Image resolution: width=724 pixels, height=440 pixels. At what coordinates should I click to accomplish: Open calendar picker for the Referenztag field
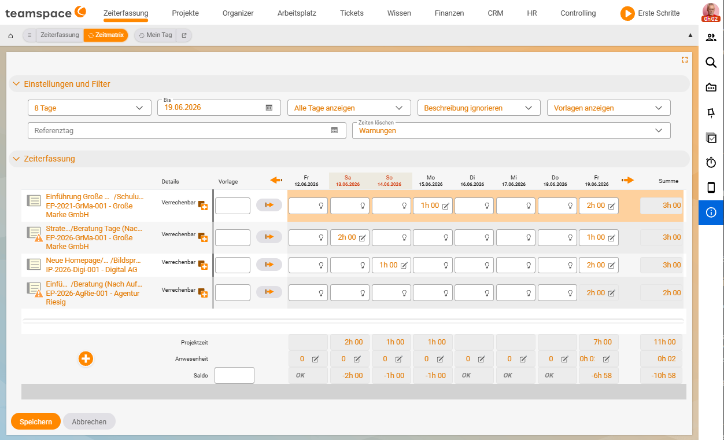pos(334,130)
